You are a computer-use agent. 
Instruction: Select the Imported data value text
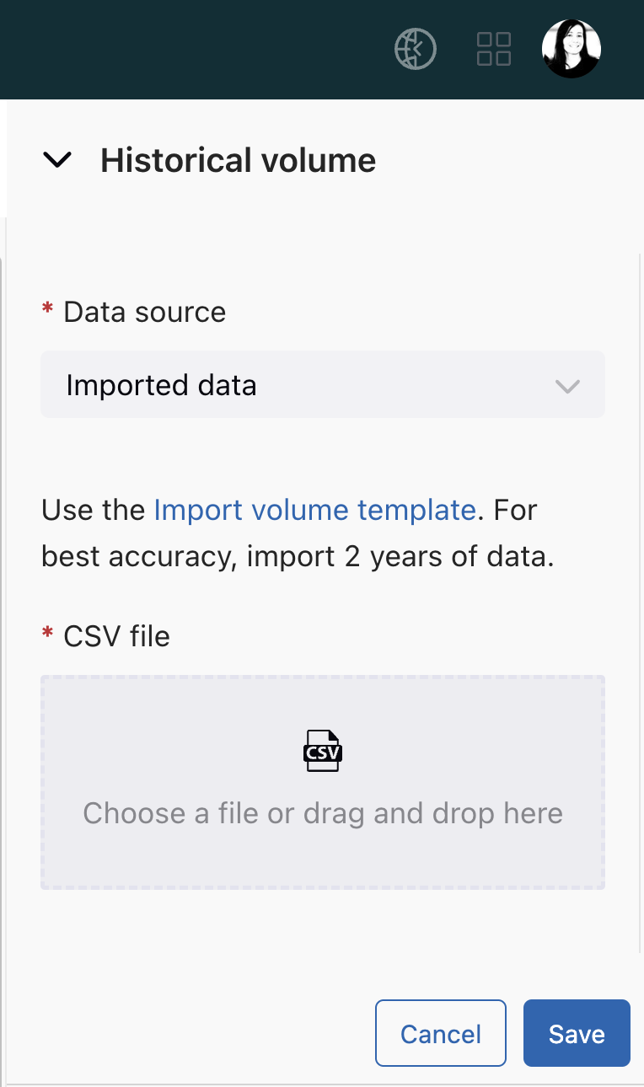[161, 385]
